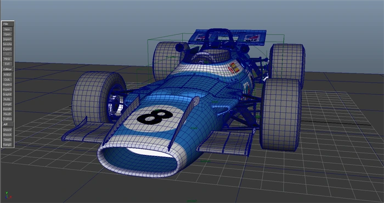Open the OutL outliner button
The image size is (384, 203).
tap(7, 79)
